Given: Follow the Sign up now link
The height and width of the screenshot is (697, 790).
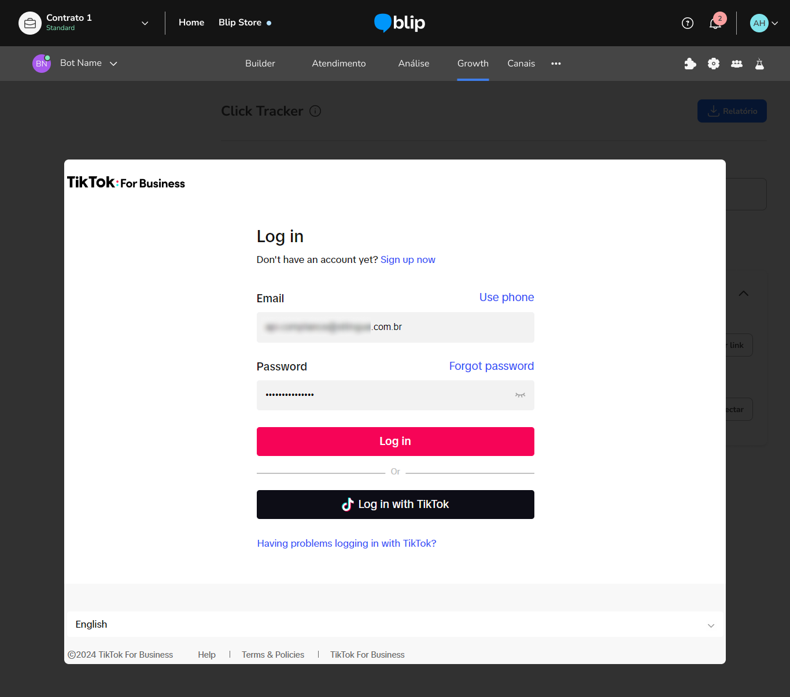Looking at the screenshot, I should 408,259.
